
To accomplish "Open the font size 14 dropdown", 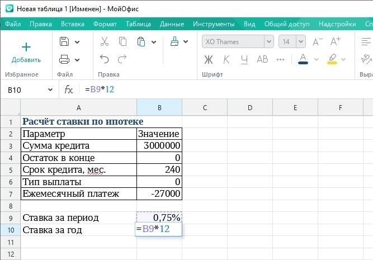I will [x=301, y=41].
